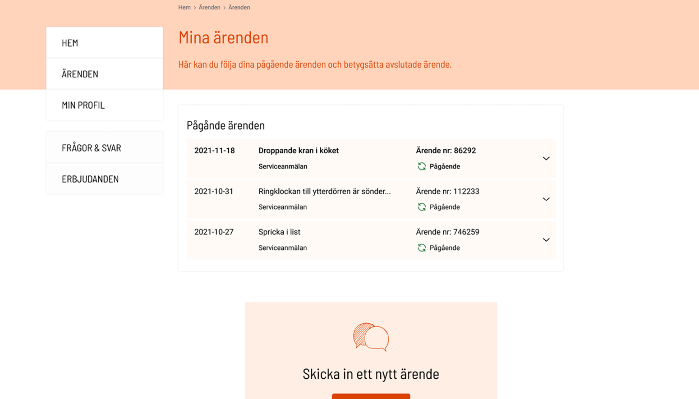Expand the Droppande kran i köket case
The width and height of the screenshot is (699, 399).
tap(546, 159)
